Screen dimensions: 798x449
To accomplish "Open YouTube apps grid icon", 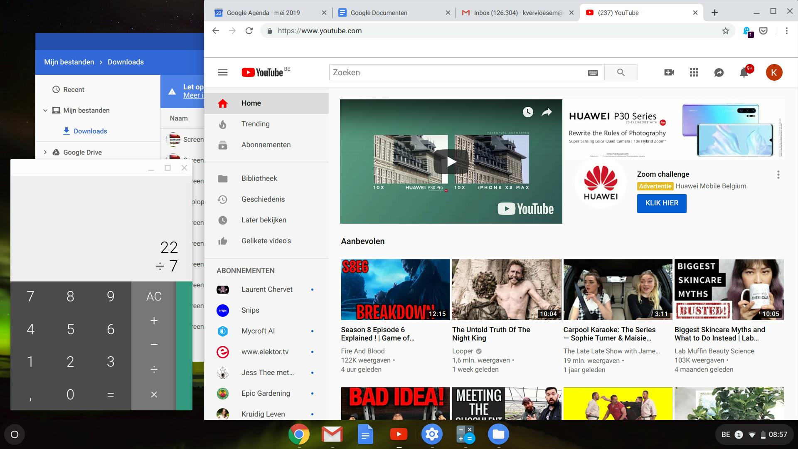I will [x=694, y=72].
